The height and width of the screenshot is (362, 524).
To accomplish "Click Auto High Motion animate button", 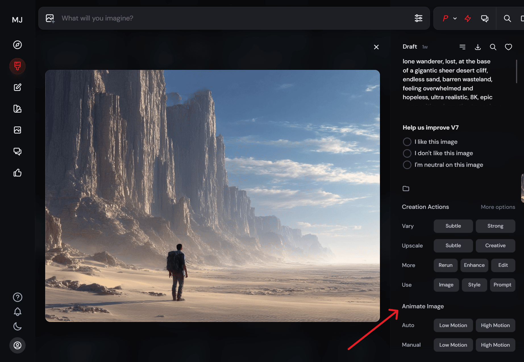I will [495, 326].
